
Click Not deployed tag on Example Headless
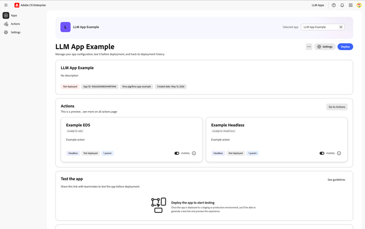coord(236,153)
